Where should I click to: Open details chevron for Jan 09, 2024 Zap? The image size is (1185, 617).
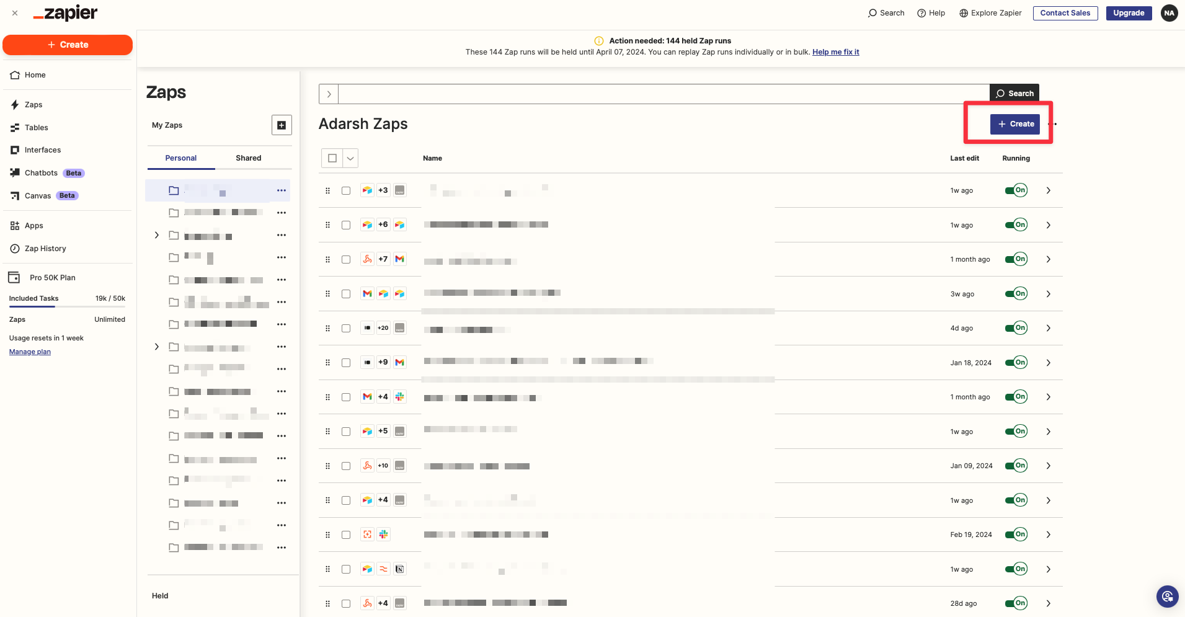pos(1049,466)
